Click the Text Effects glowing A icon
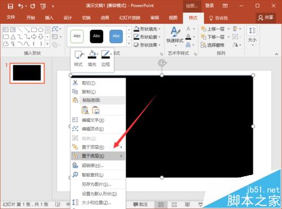282x209 pixels. tap(188, 45)
